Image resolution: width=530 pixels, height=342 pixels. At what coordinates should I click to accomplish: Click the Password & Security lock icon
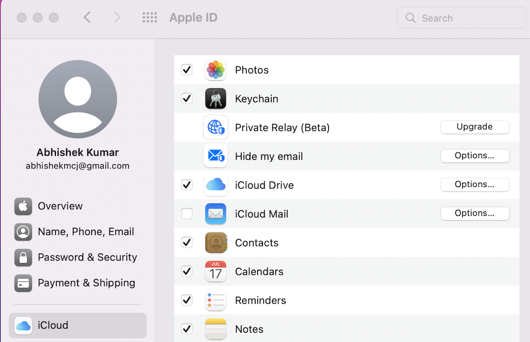(x=23, y=257)
